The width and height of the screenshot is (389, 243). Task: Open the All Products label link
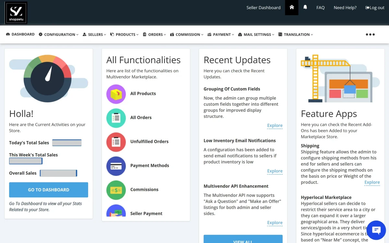(x=143, y=94)
